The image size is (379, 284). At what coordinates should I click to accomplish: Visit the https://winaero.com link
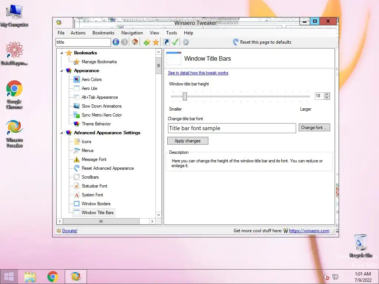point(309,231)
